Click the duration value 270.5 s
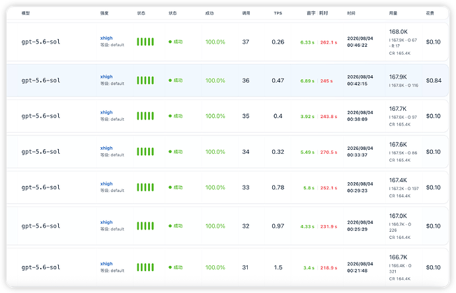 tap(329, 152)
